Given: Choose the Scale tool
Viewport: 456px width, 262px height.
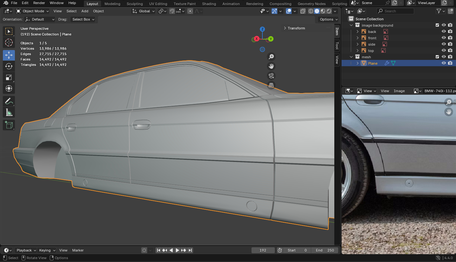Looking at the screenshot, I should (9, 78).
